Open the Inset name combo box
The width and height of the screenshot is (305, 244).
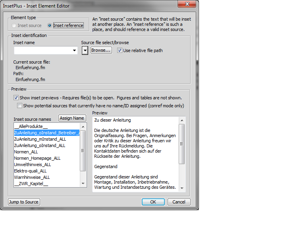tap(74, 50)
